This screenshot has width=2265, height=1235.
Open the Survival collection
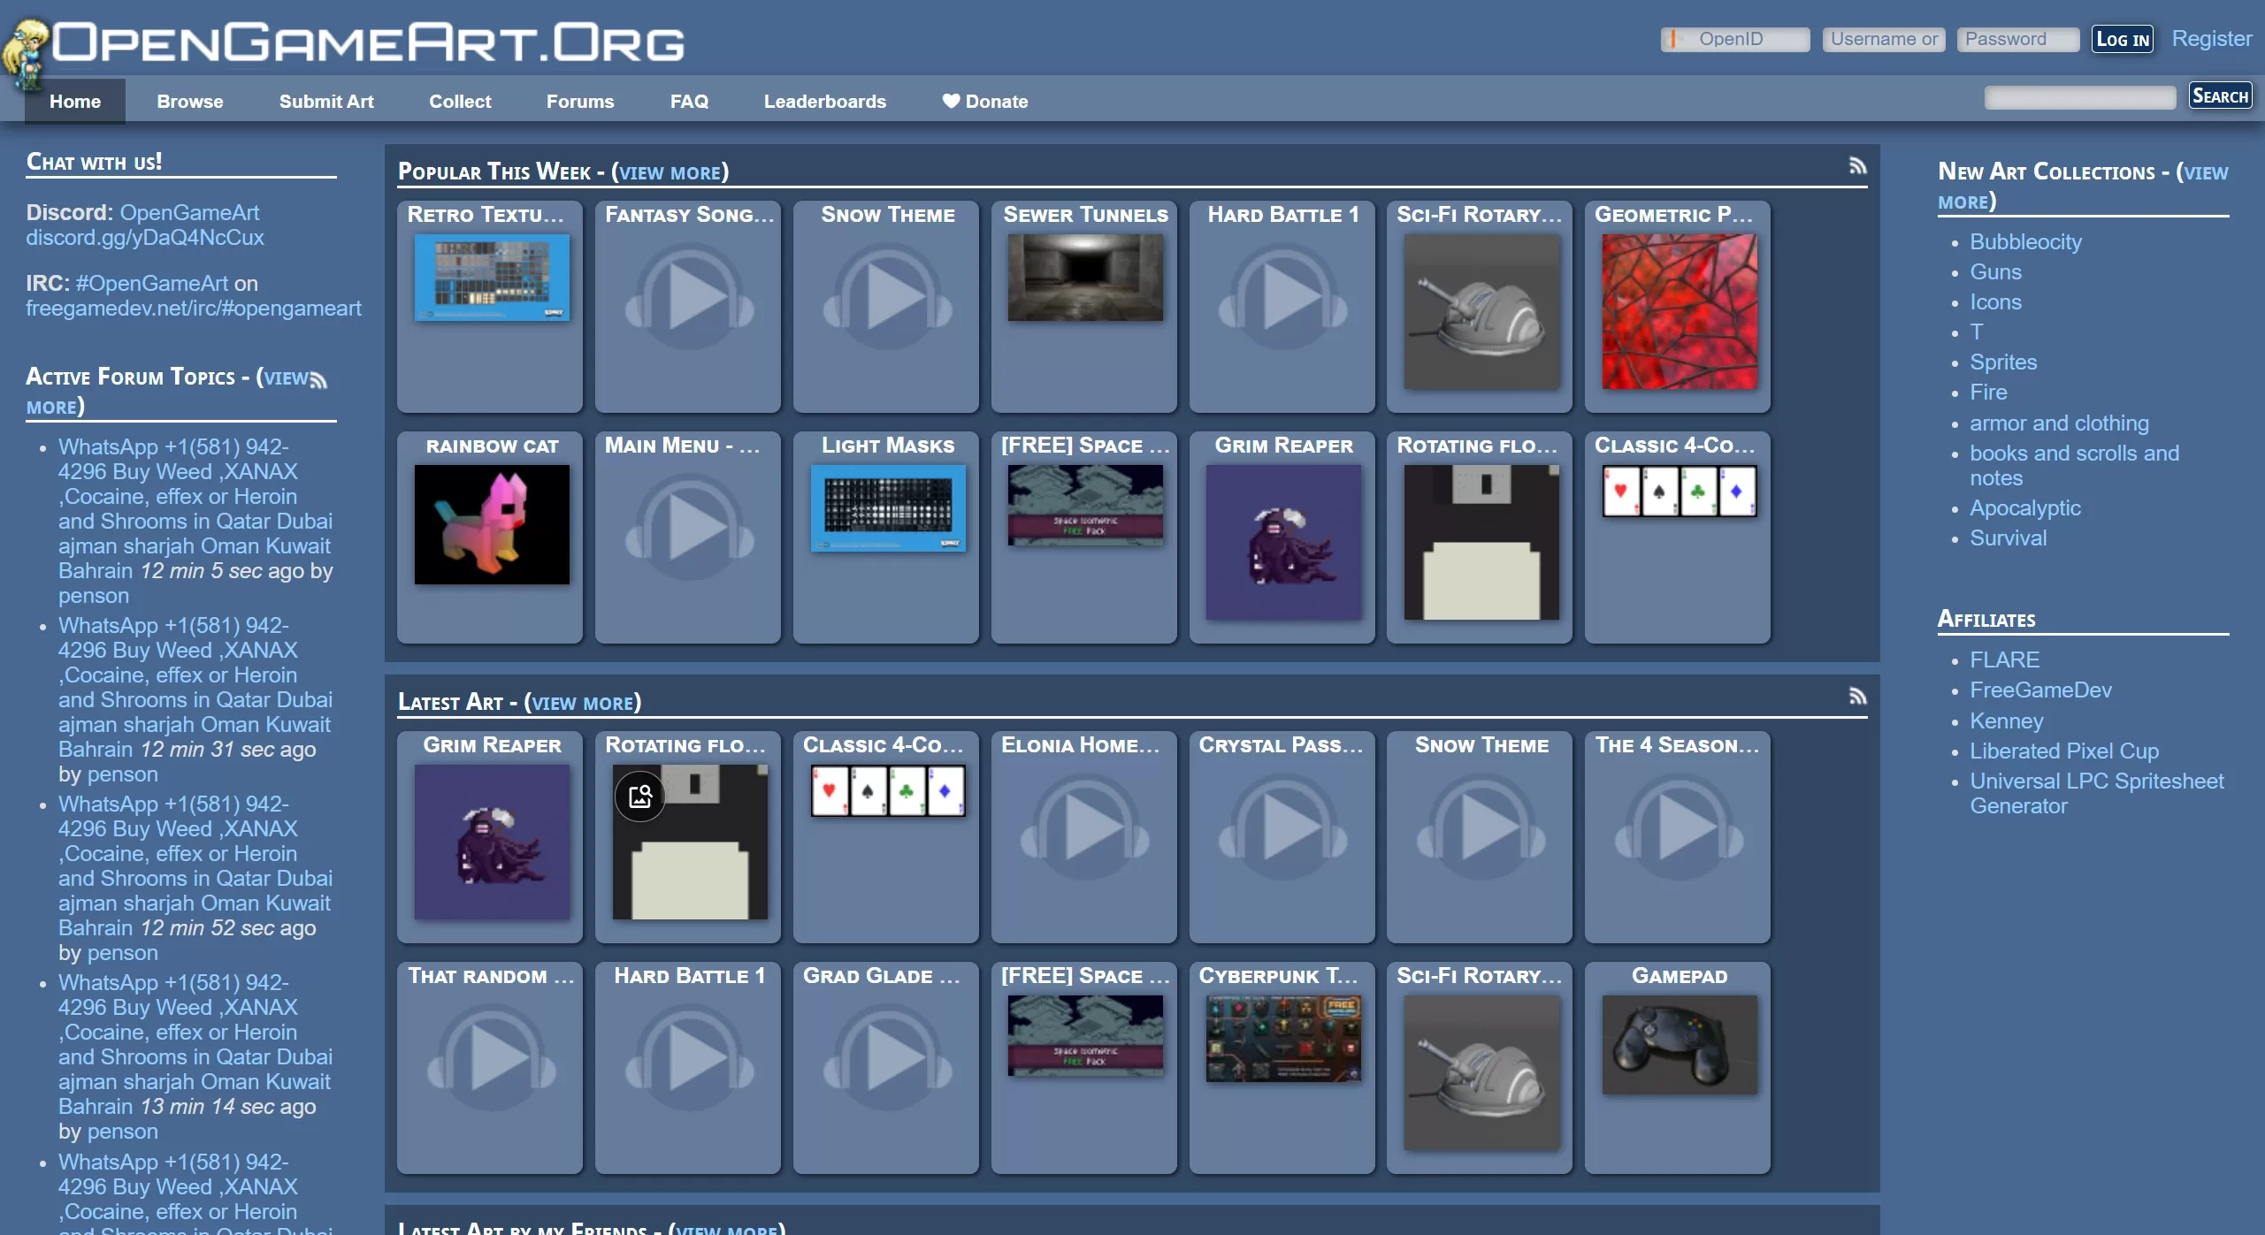(x=2008, y=538)
